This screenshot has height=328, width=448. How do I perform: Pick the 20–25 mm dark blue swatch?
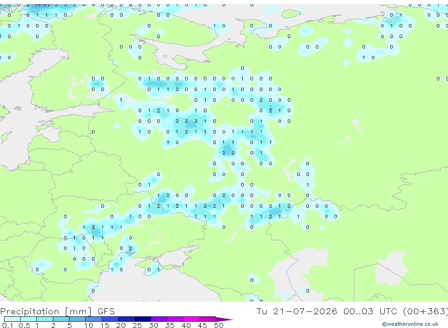click(126, 319)
